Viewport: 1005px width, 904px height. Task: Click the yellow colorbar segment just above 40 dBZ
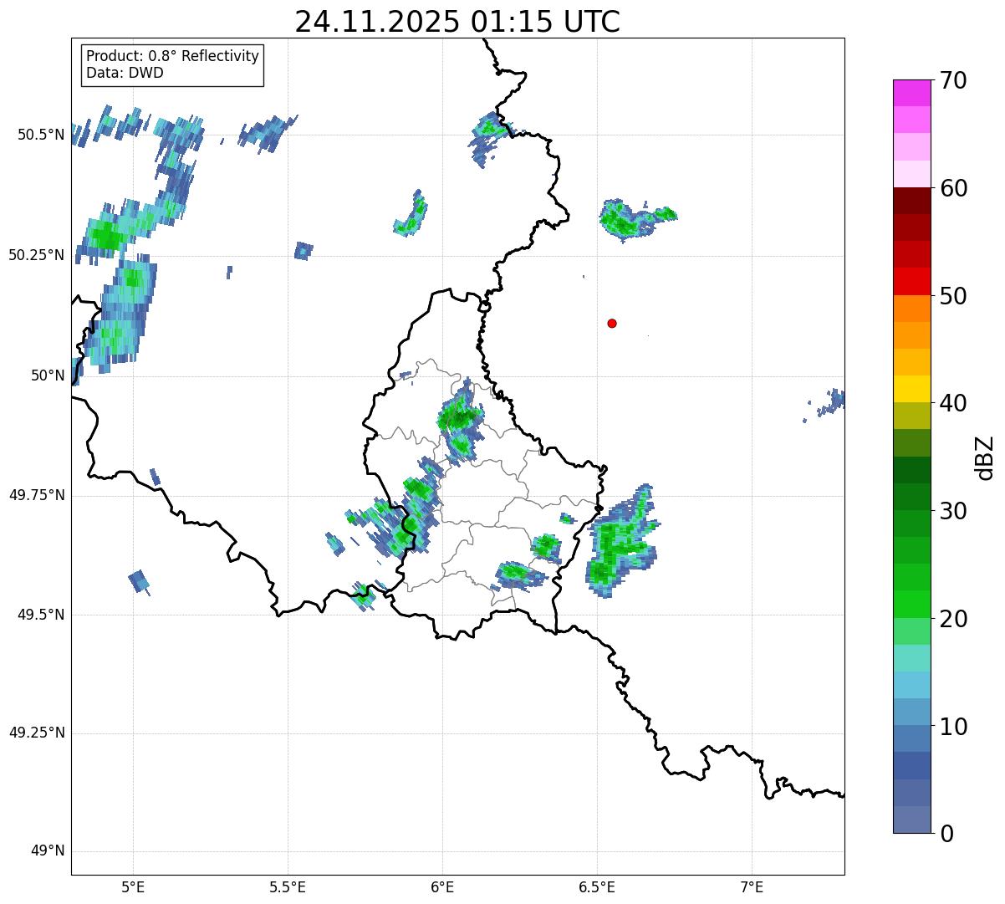[x=912, y=389]
